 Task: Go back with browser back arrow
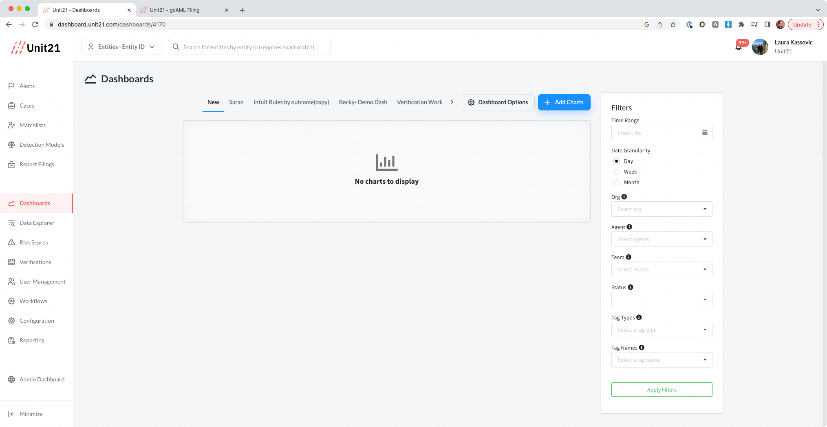click(x=9, y=24)
